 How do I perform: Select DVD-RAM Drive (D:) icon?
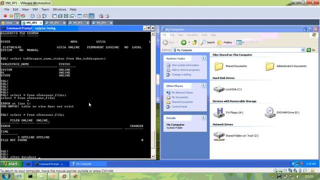coord(270,112)
